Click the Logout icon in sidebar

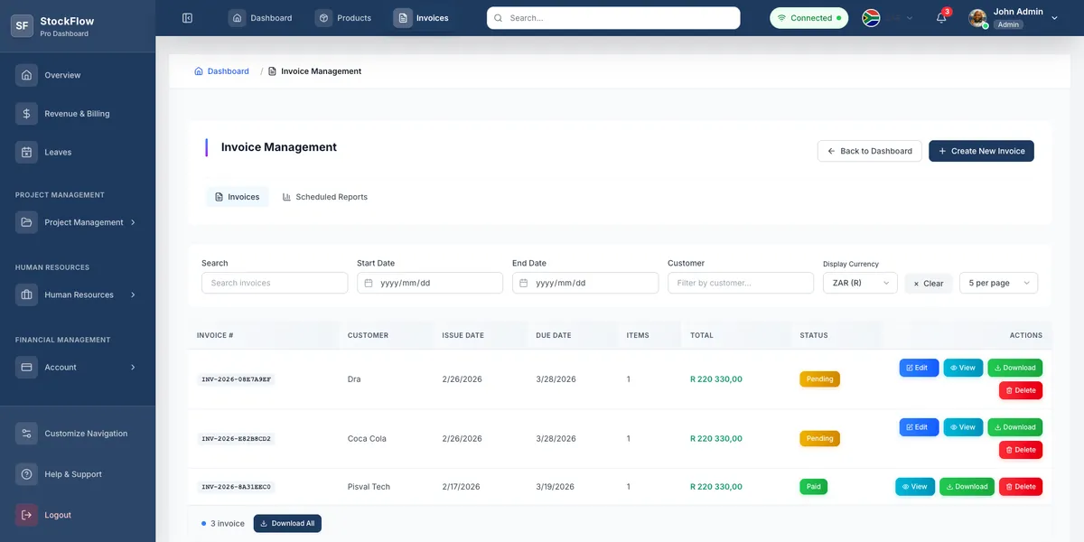(x=27, y=514)
